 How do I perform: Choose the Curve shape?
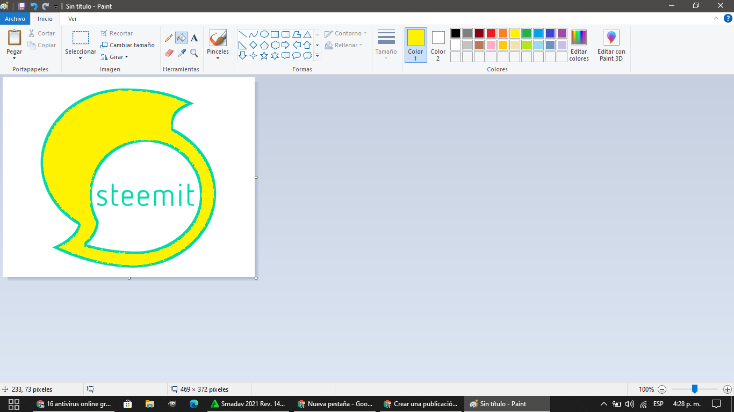click(254, 34)
